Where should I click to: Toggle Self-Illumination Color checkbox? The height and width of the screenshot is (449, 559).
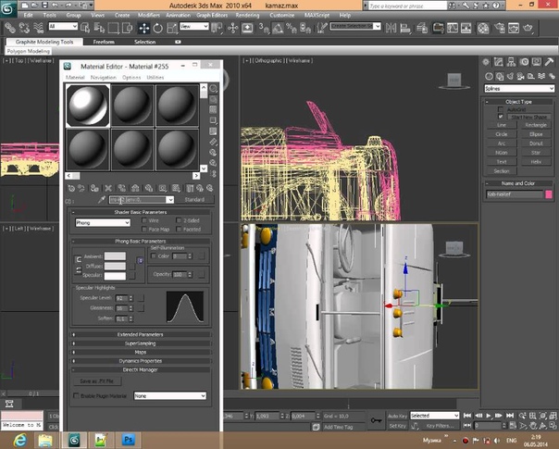[154, 256]
